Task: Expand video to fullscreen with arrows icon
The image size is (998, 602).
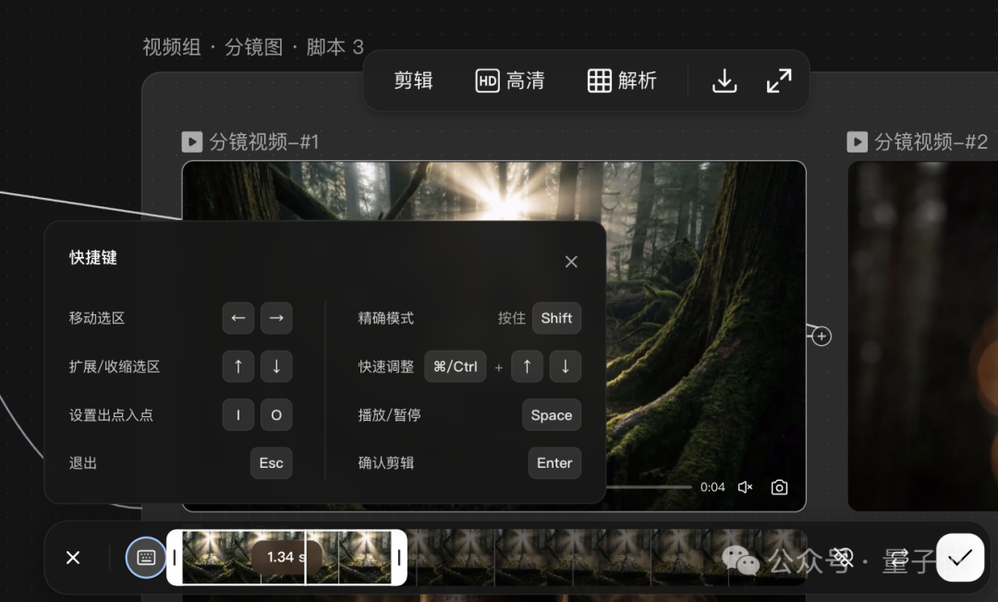Action: pyautogui.click(x=779, y=81)
